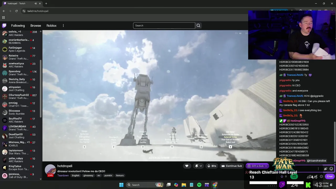Viewport: 336px width, 189px height.
Task: Open C0urtesyflush32 channel in sidebar
Action: (x=21, y=96)
